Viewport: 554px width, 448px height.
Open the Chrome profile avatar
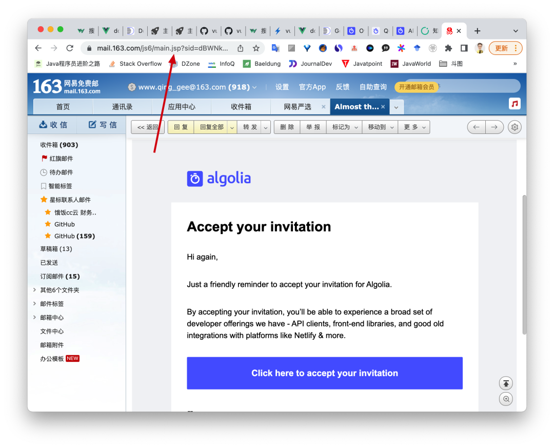pos(480,48)
